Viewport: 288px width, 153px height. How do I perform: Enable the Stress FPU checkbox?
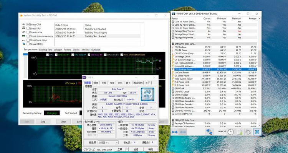click(x=28, y=28)
